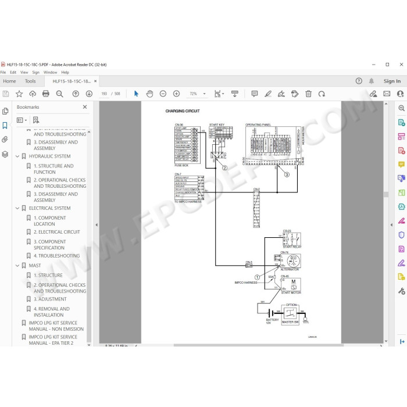Rotate the view with the rotate icon
Viewport: 407px width, 407px height.
tap(322, 94)
